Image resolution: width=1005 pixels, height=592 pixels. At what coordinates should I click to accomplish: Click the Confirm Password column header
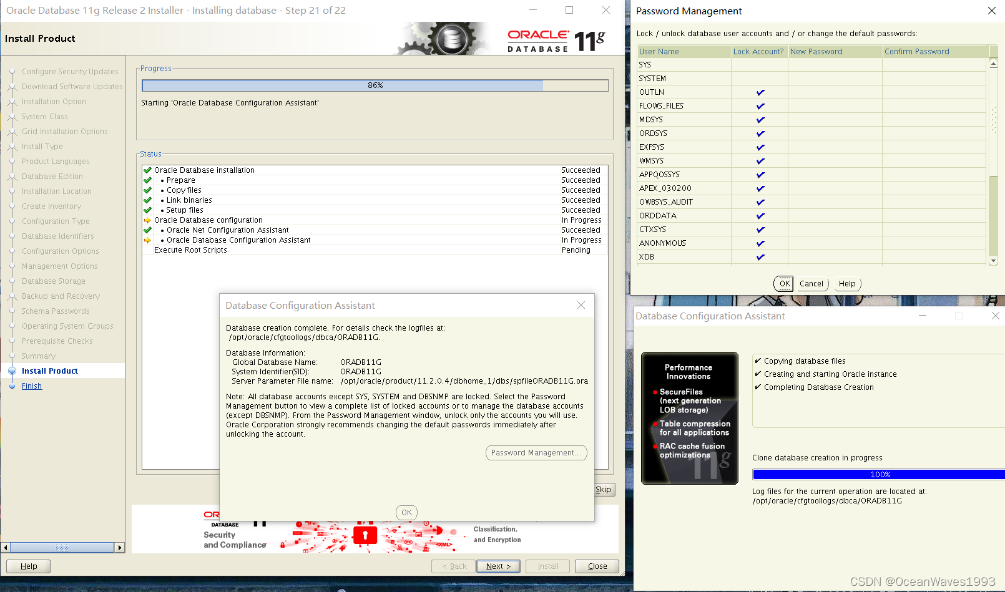934,52
